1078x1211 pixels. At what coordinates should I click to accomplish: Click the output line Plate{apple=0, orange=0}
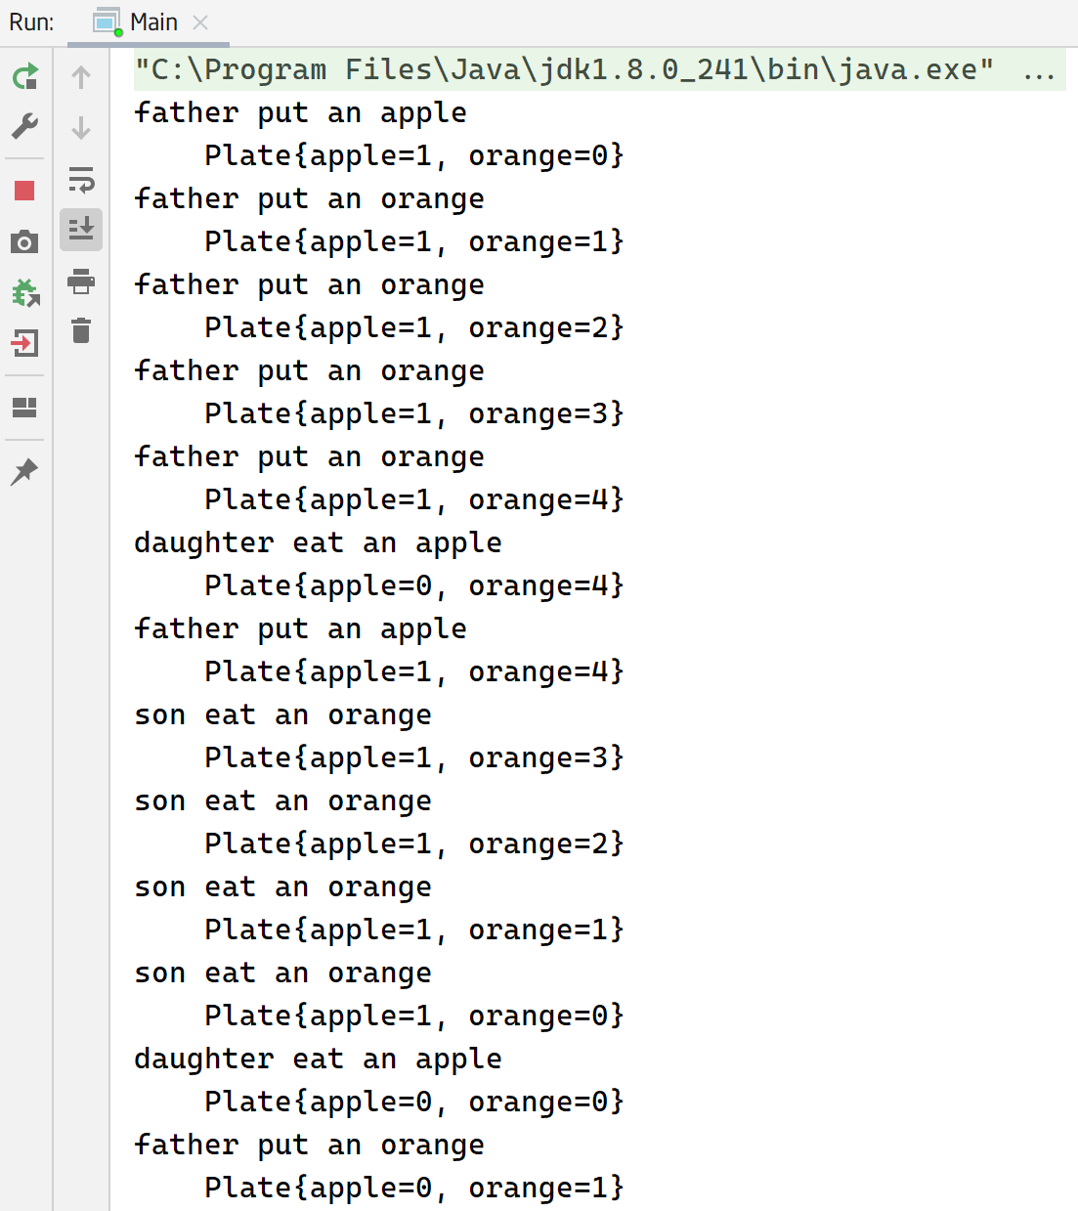coord(413,1102)
